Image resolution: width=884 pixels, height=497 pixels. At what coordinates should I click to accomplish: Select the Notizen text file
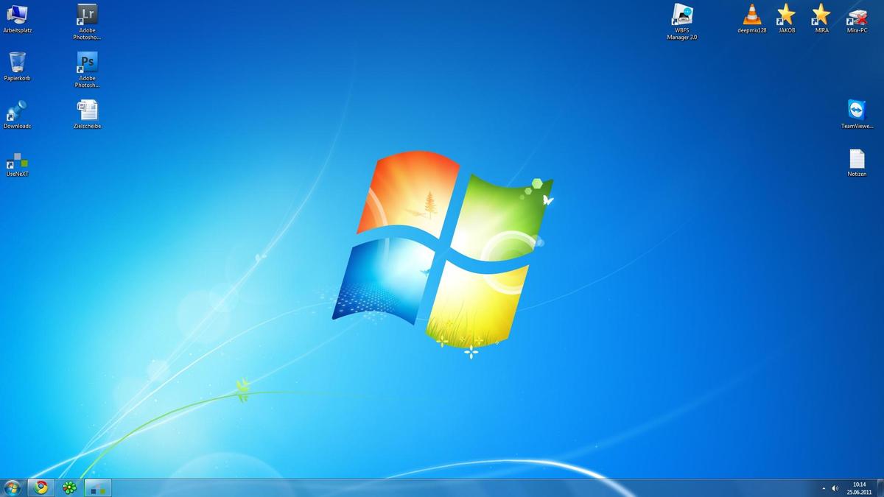[x=857, y=159]
